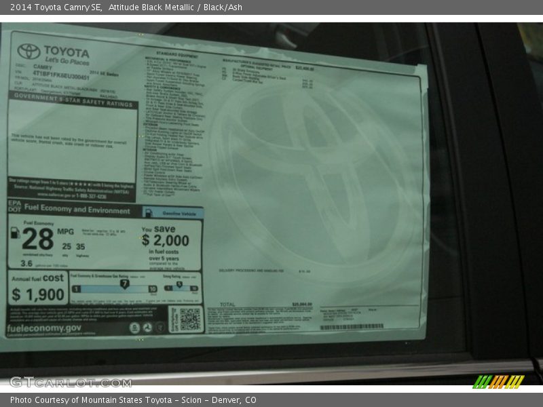Click the fuel pump icon beside 28 MPG

15,233
